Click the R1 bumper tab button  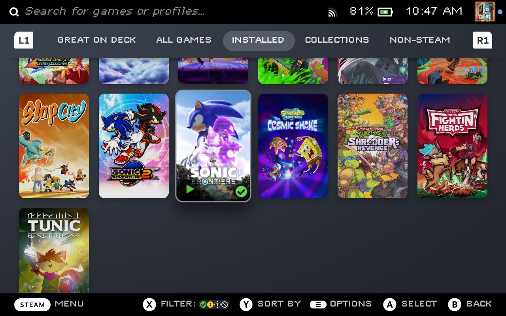pyautogui.click(x=483, y=40)
